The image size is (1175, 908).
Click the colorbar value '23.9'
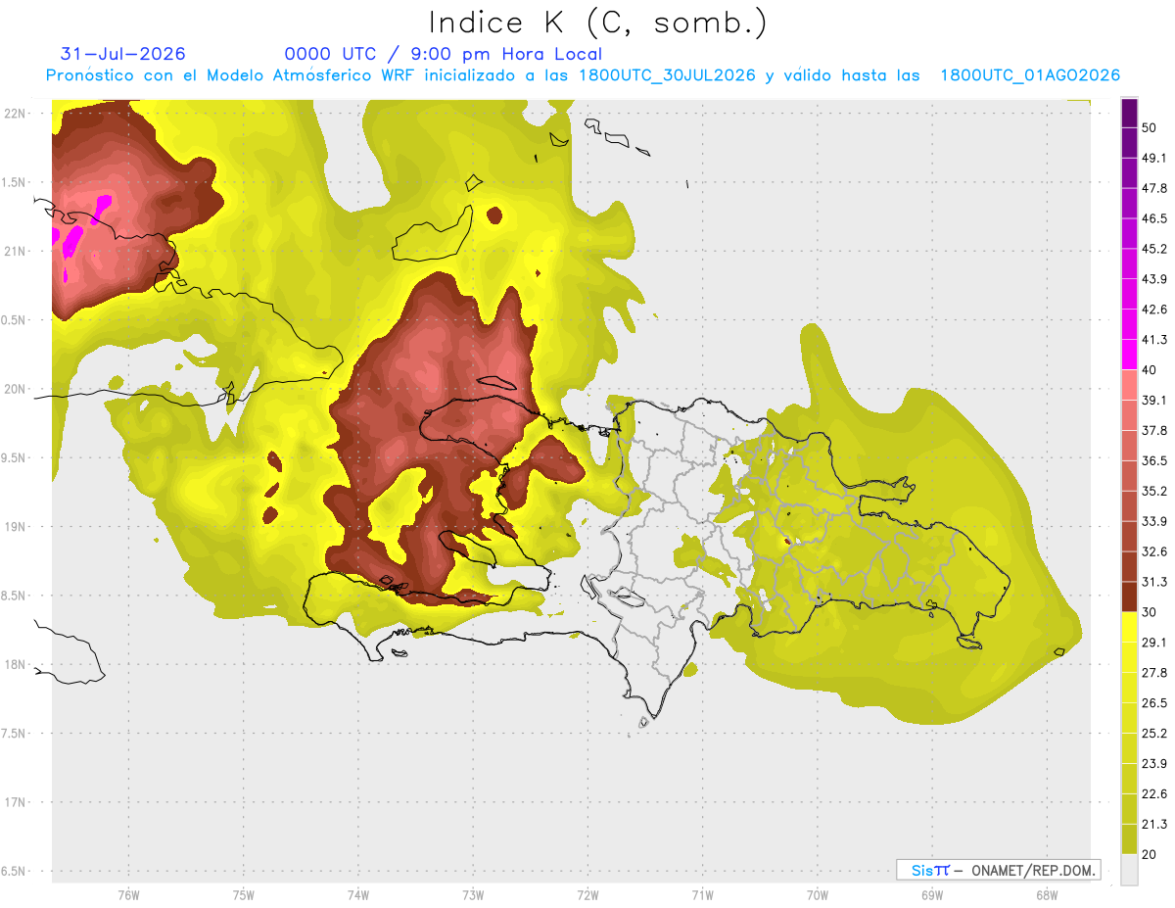pos(1155,763)
